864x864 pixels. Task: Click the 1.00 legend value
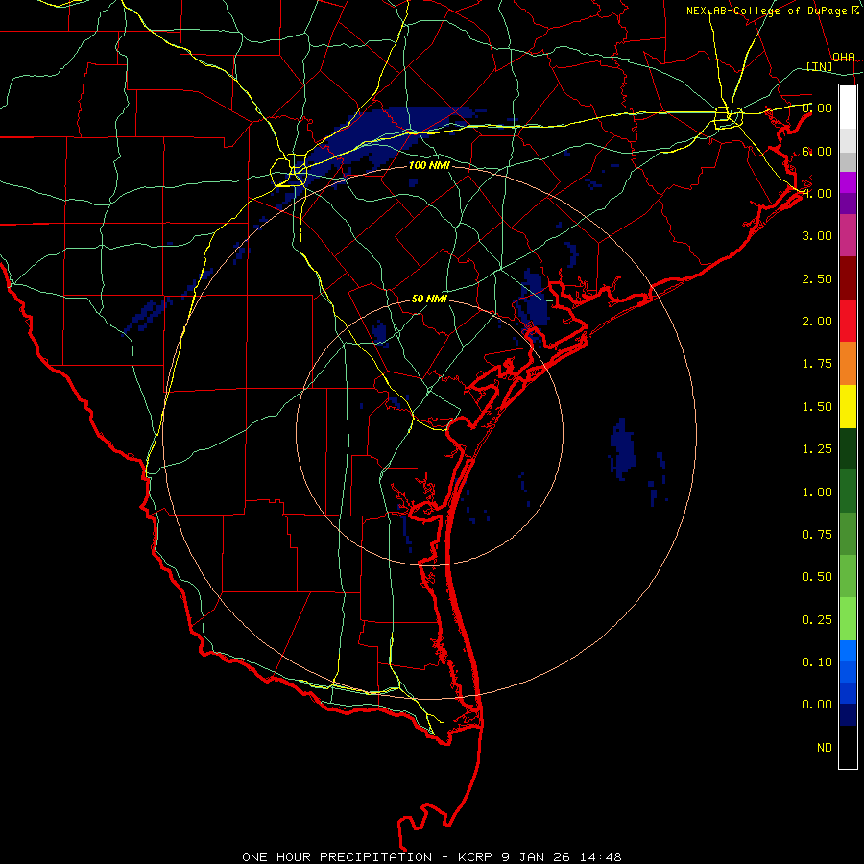click(x=817, y=492)
